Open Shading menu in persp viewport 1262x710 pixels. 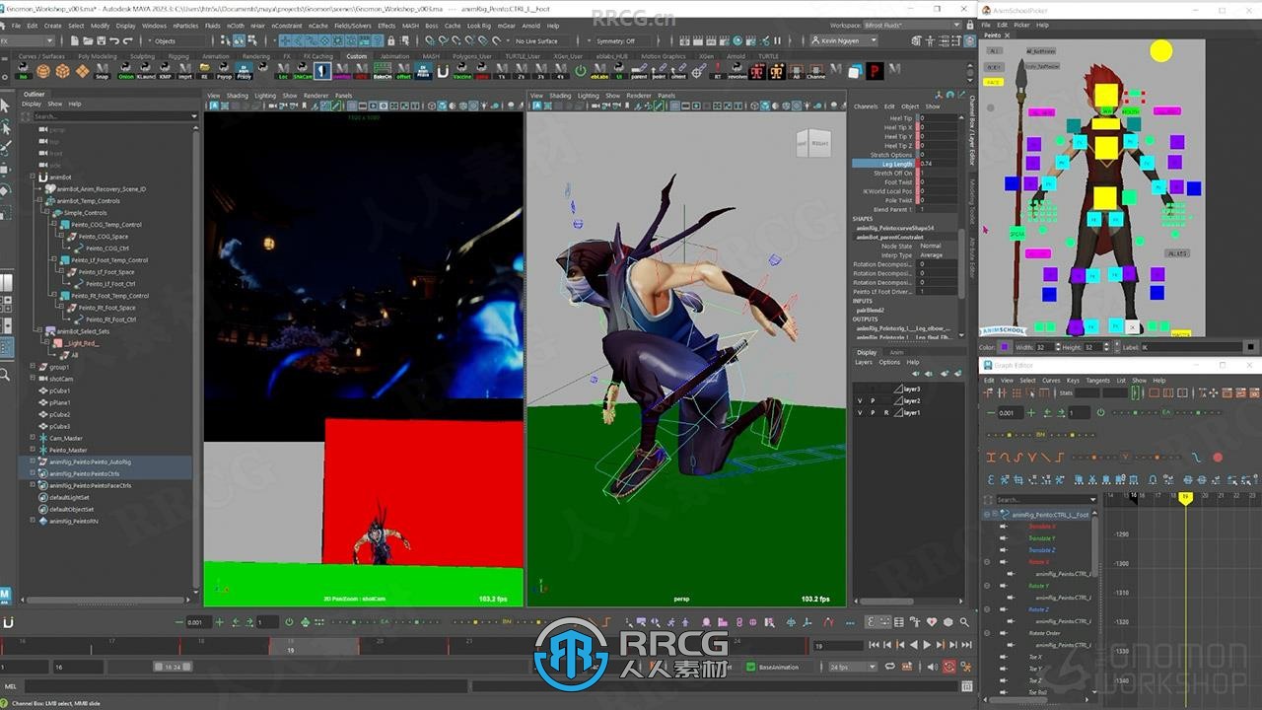(560, 96)
